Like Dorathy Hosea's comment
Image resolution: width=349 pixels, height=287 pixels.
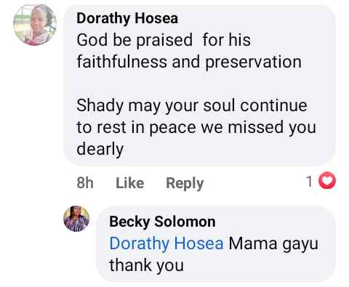(130, 183)
